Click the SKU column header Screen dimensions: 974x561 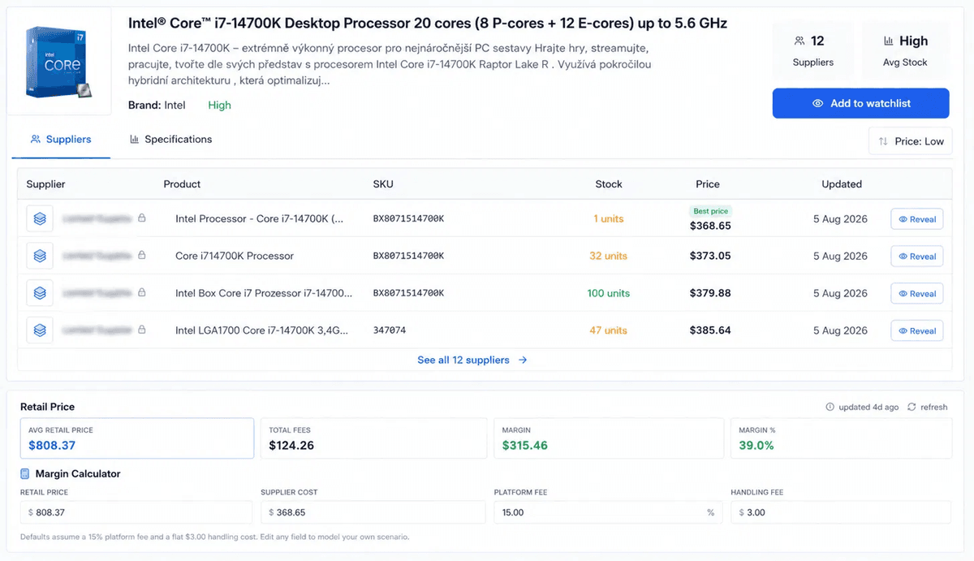[383, 184]
